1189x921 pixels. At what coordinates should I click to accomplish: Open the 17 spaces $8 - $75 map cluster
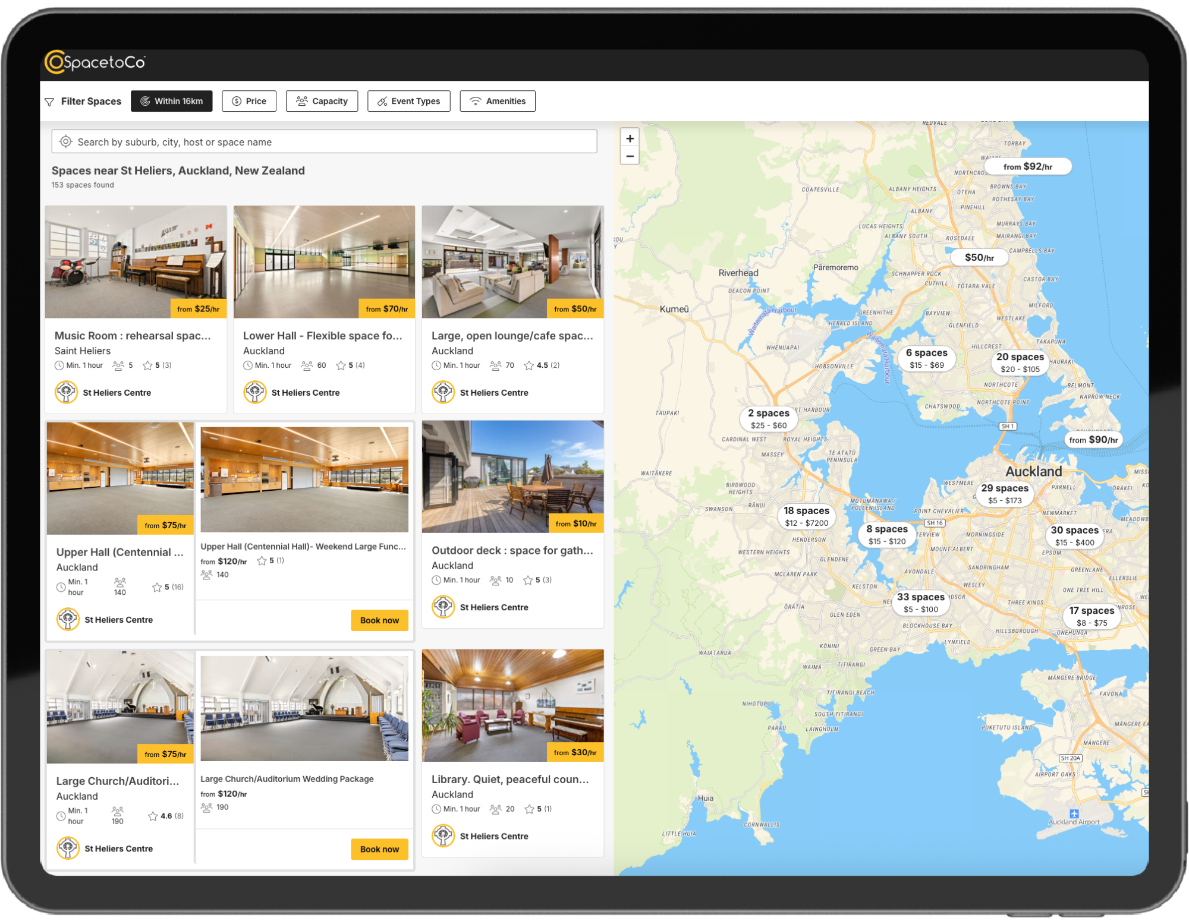pos(1092,616)
